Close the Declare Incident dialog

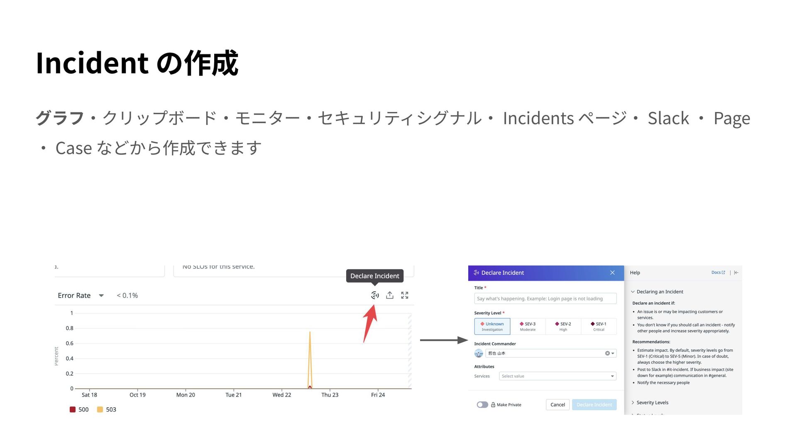pos(612,273)
